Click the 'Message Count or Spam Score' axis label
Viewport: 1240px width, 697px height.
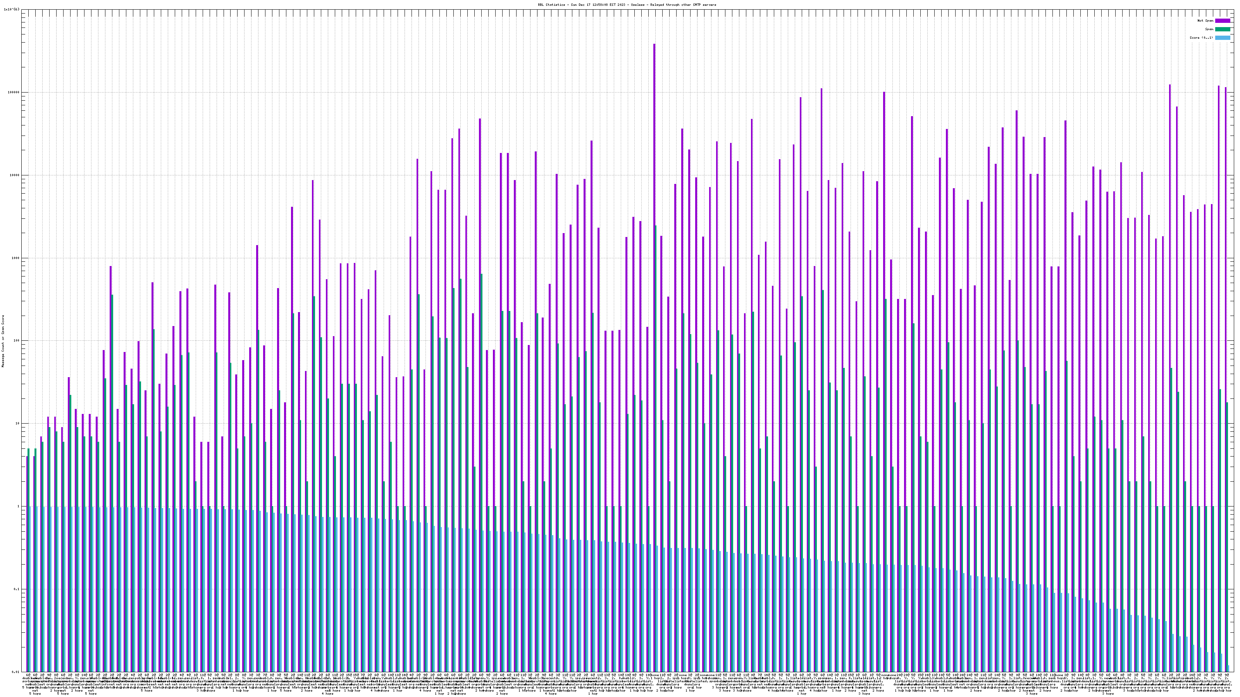coord(3,341)
